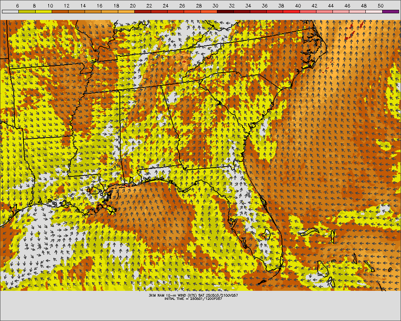Choose the 38–40 knots bright red swatch
The width and height of the screenshot is (401, 321).
[x=291, y=11]
